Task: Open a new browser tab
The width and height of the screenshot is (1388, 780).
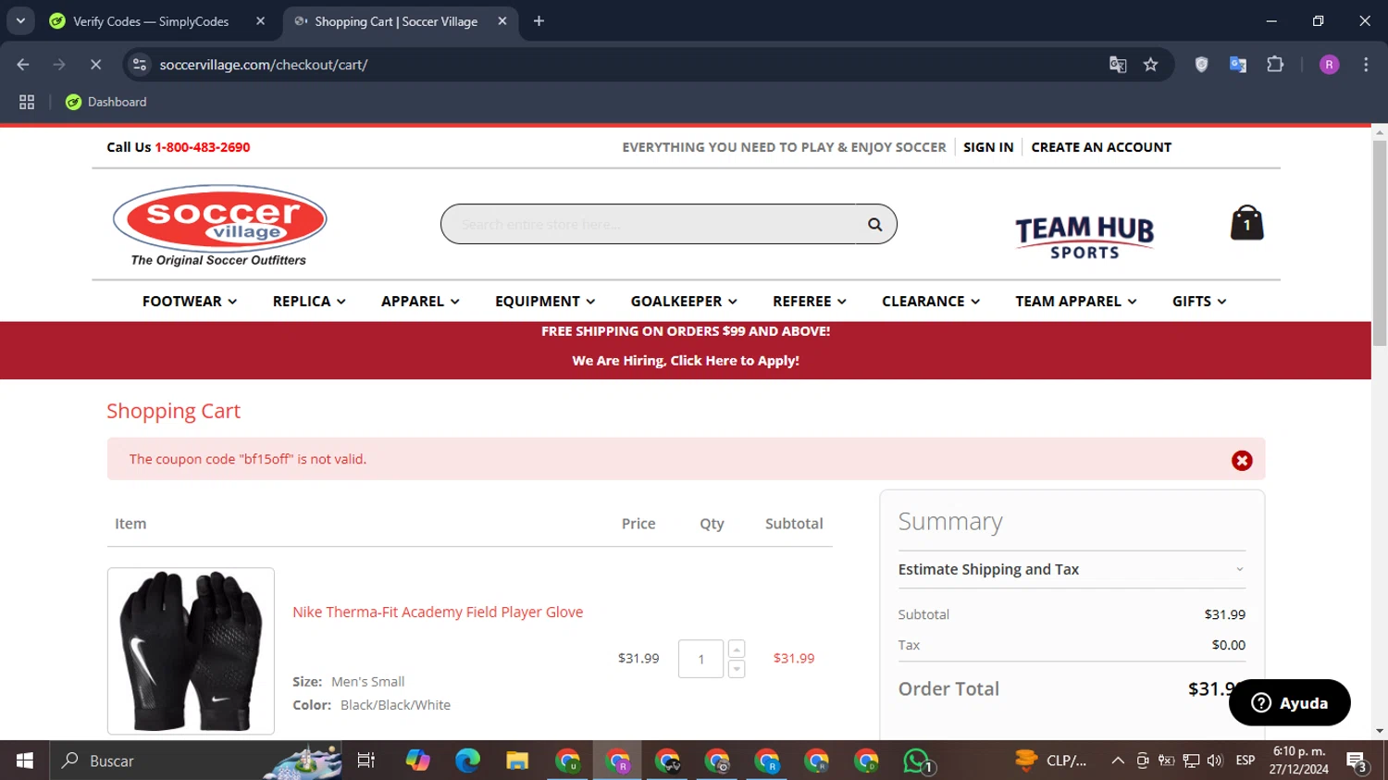Action: [539, 21]
